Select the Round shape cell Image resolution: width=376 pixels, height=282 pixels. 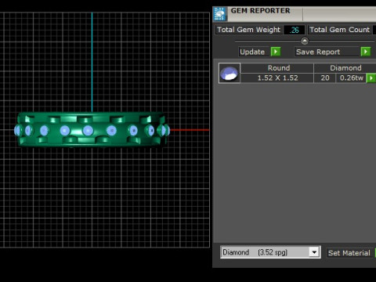(x=277, y=68)
